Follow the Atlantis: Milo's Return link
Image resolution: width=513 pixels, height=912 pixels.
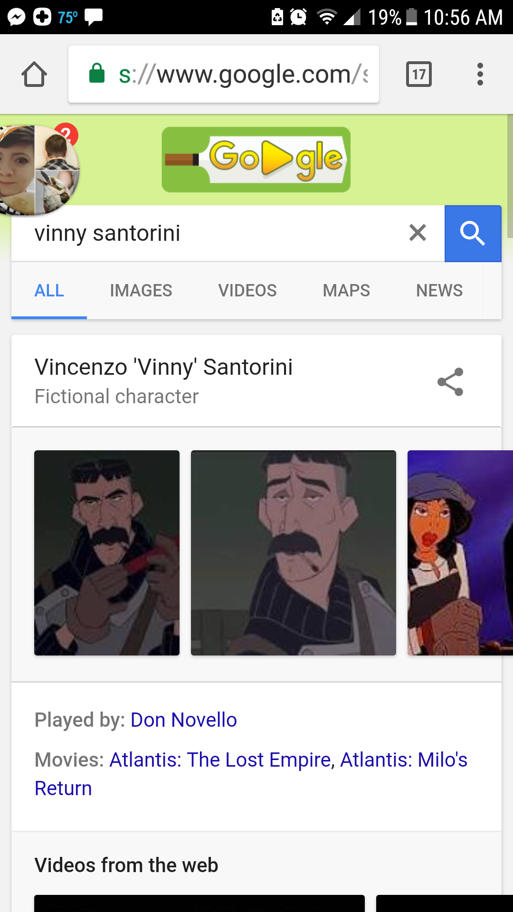click(x=404, y=760)
